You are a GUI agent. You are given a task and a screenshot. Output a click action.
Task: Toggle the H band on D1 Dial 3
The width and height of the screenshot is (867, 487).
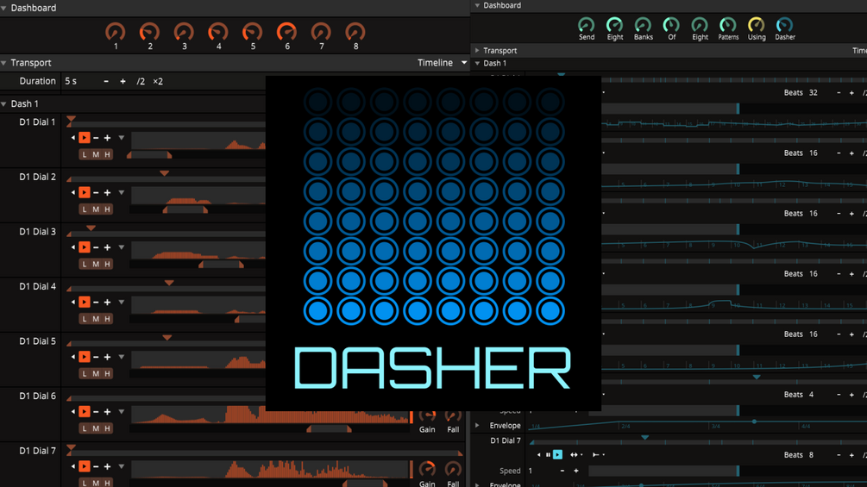pyautogui.click(x=107, y=264)
